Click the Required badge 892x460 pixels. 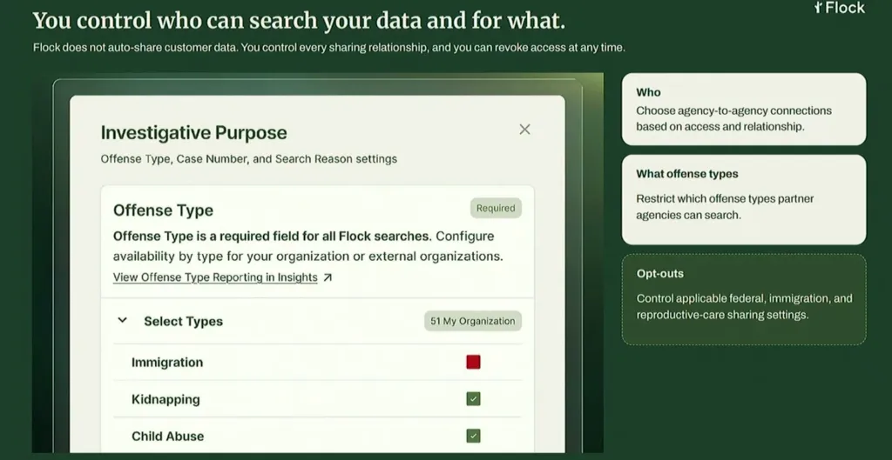pos(496,208)
